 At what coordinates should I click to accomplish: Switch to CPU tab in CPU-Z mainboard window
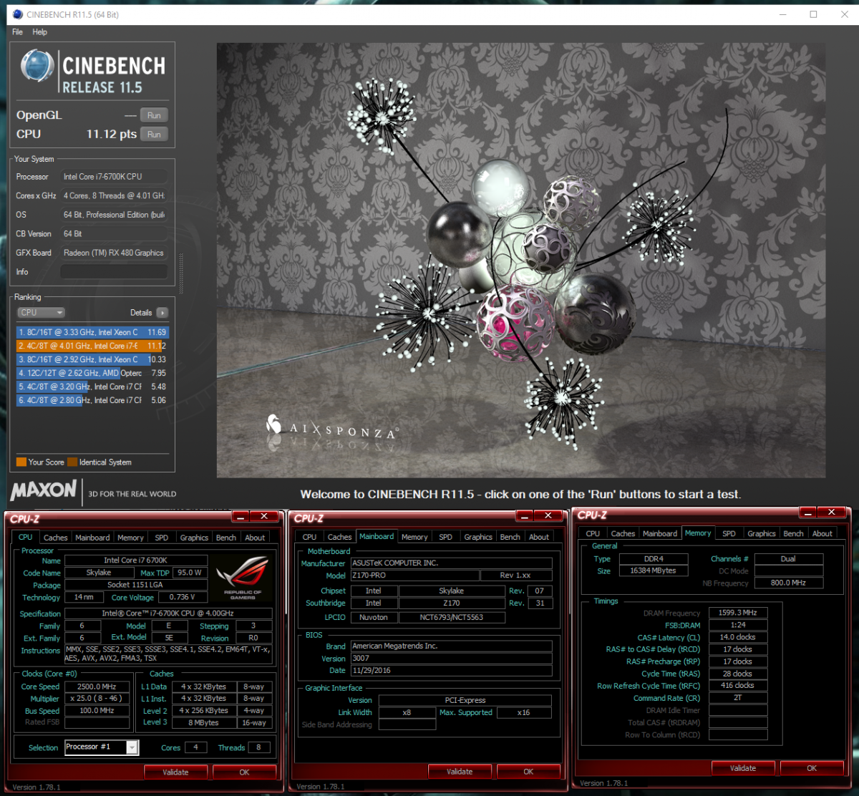[309, 537]
